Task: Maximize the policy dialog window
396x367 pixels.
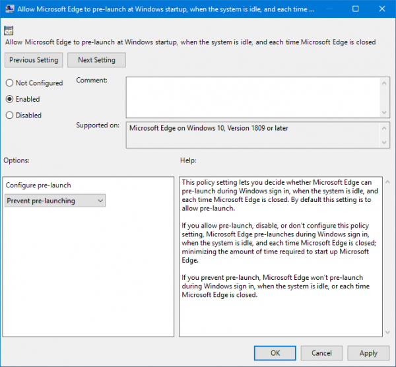Action: click(356, 11)
